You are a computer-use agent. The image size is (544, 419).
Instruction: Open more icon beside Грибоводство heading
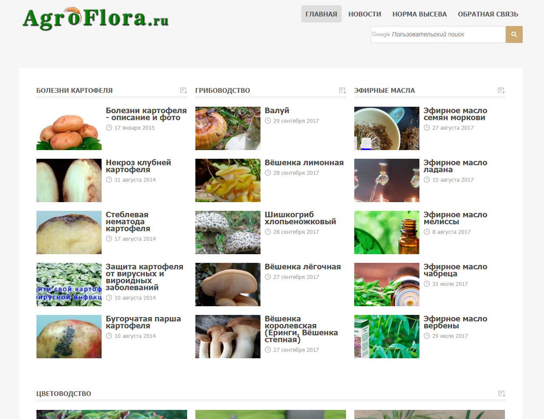coord(343,91)
